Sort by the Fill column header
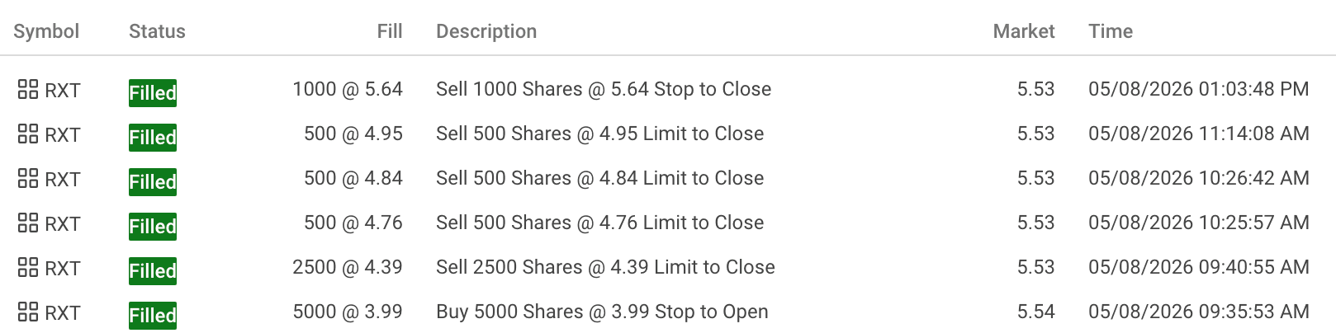The image size is (1336, 333). 390,31
